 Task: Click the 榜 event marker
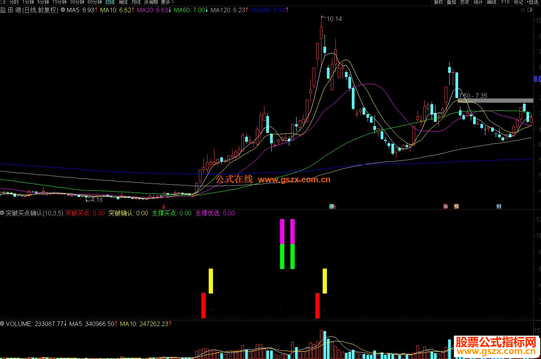point(456,207)
